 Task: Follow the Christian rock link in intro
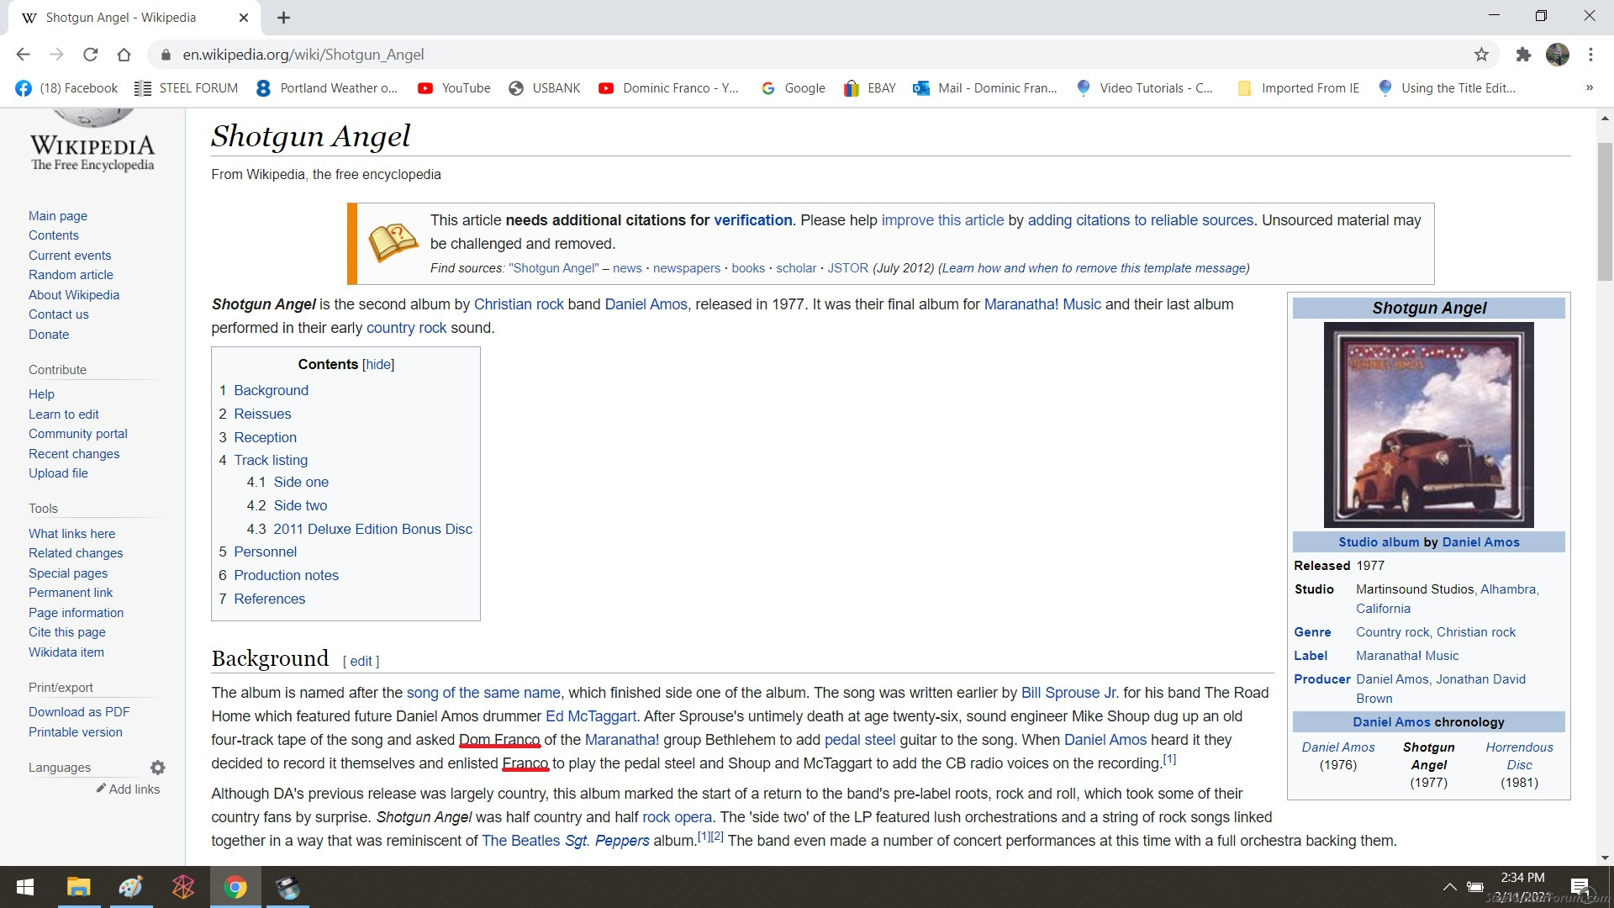[519, 304]
